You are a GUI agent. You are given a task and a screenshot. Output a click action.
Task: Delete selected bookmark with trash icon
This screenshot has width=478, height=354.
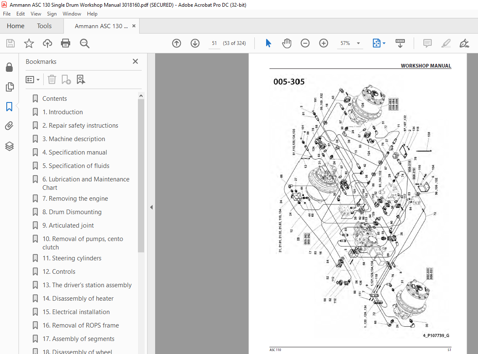(x=52, y=79)
